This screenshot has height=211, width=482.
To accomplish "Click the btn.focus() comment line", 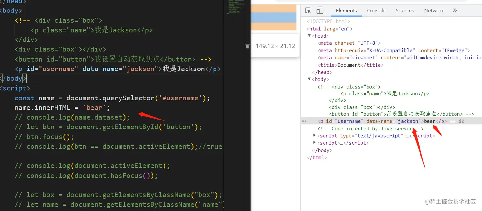I will pyautogui.click(x=44, y=137).
